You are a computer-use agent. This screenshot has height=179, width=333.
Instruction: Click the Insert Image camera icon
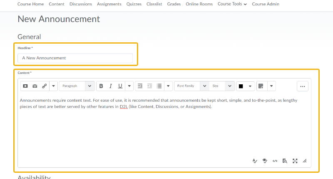pos(35,86)
